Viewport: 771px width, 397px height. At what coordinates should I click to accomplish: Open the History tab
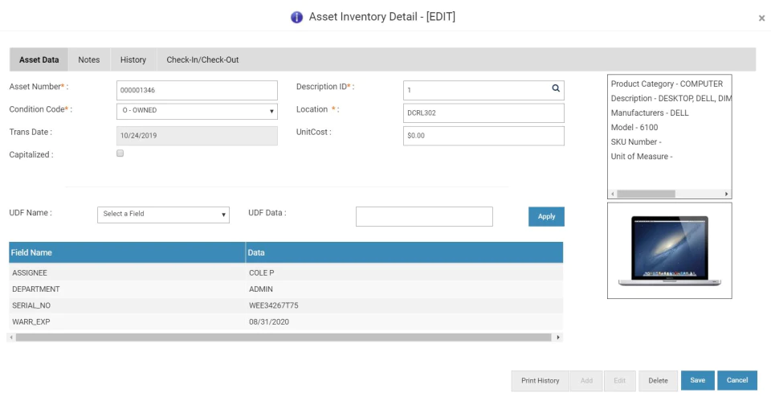tap(133, 59)
